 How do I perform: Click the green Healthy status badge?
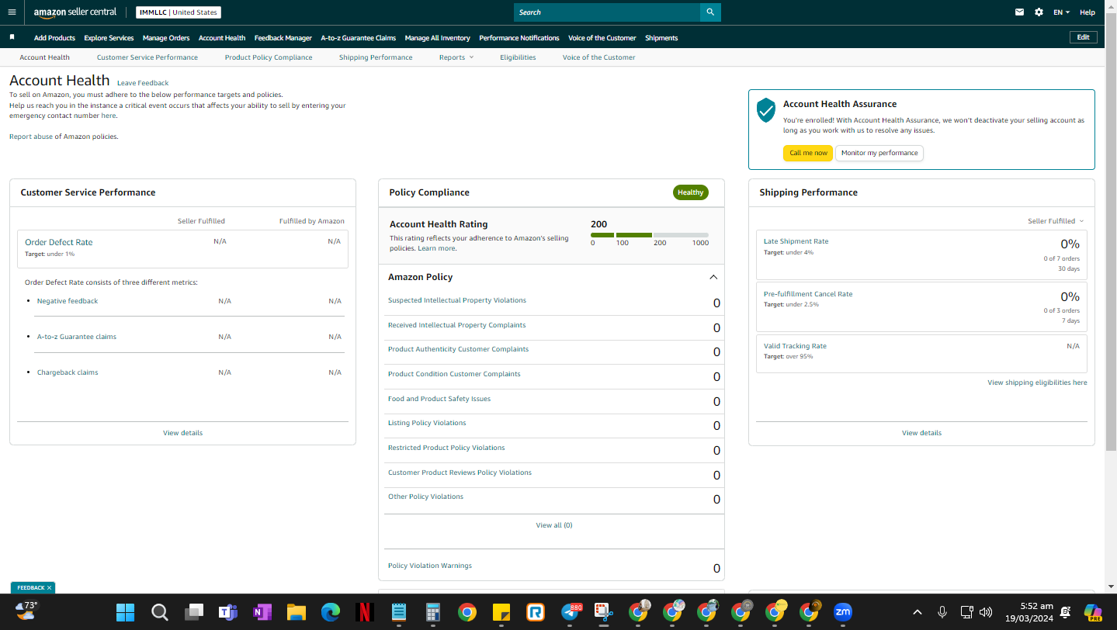tap(690, 192)
